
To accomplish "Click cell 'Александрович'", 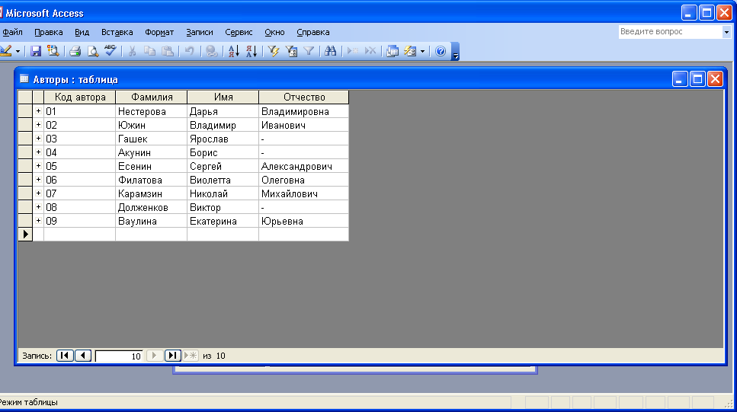I will [x=303, y=166].
